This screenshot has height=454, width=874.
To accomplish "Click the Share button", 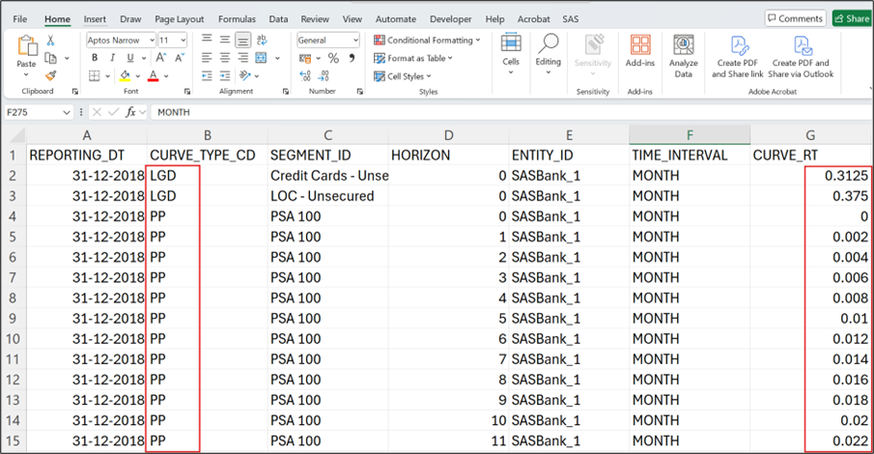I will (x=852, y=18).
